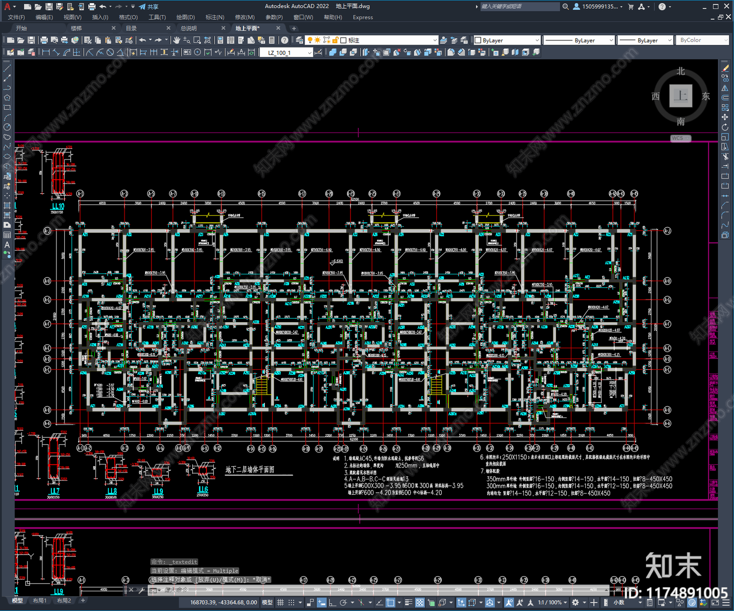Click the Layer Previous icon

pyautogui.click(x=454, y=40)
